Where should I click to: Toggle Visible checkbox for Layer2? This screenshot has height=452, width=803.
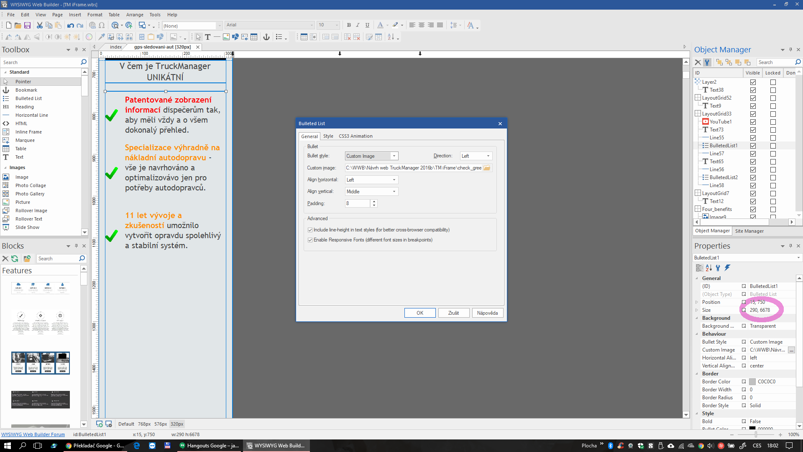pos(753,82)
